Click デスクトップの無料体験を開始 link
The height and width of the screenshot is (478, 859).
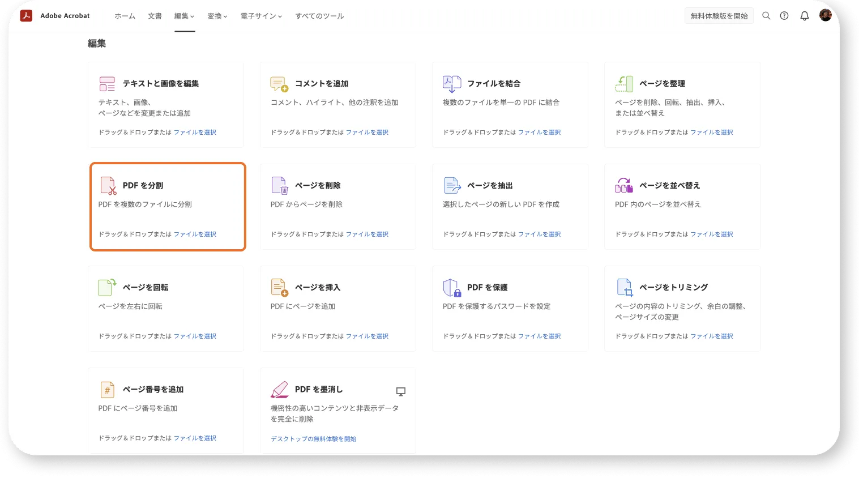313,439
